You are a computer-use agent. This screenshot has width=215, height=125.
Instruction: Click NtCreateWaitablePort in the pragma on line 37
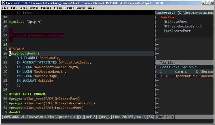point(74,103)
